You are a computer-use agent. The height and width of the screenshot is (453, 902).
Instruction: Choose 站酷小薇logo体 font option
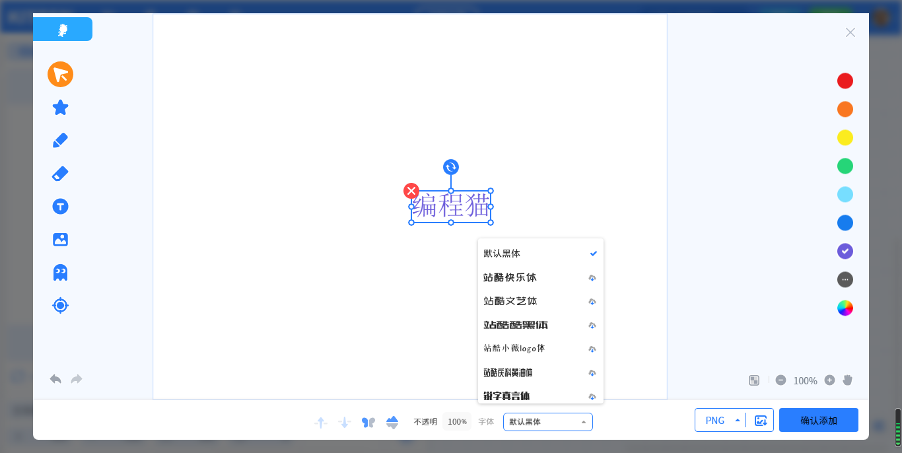[541, 349]
